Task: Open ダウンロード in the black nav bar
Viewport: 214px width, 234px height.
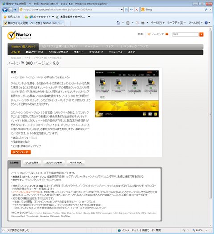Action: [96, 52]
